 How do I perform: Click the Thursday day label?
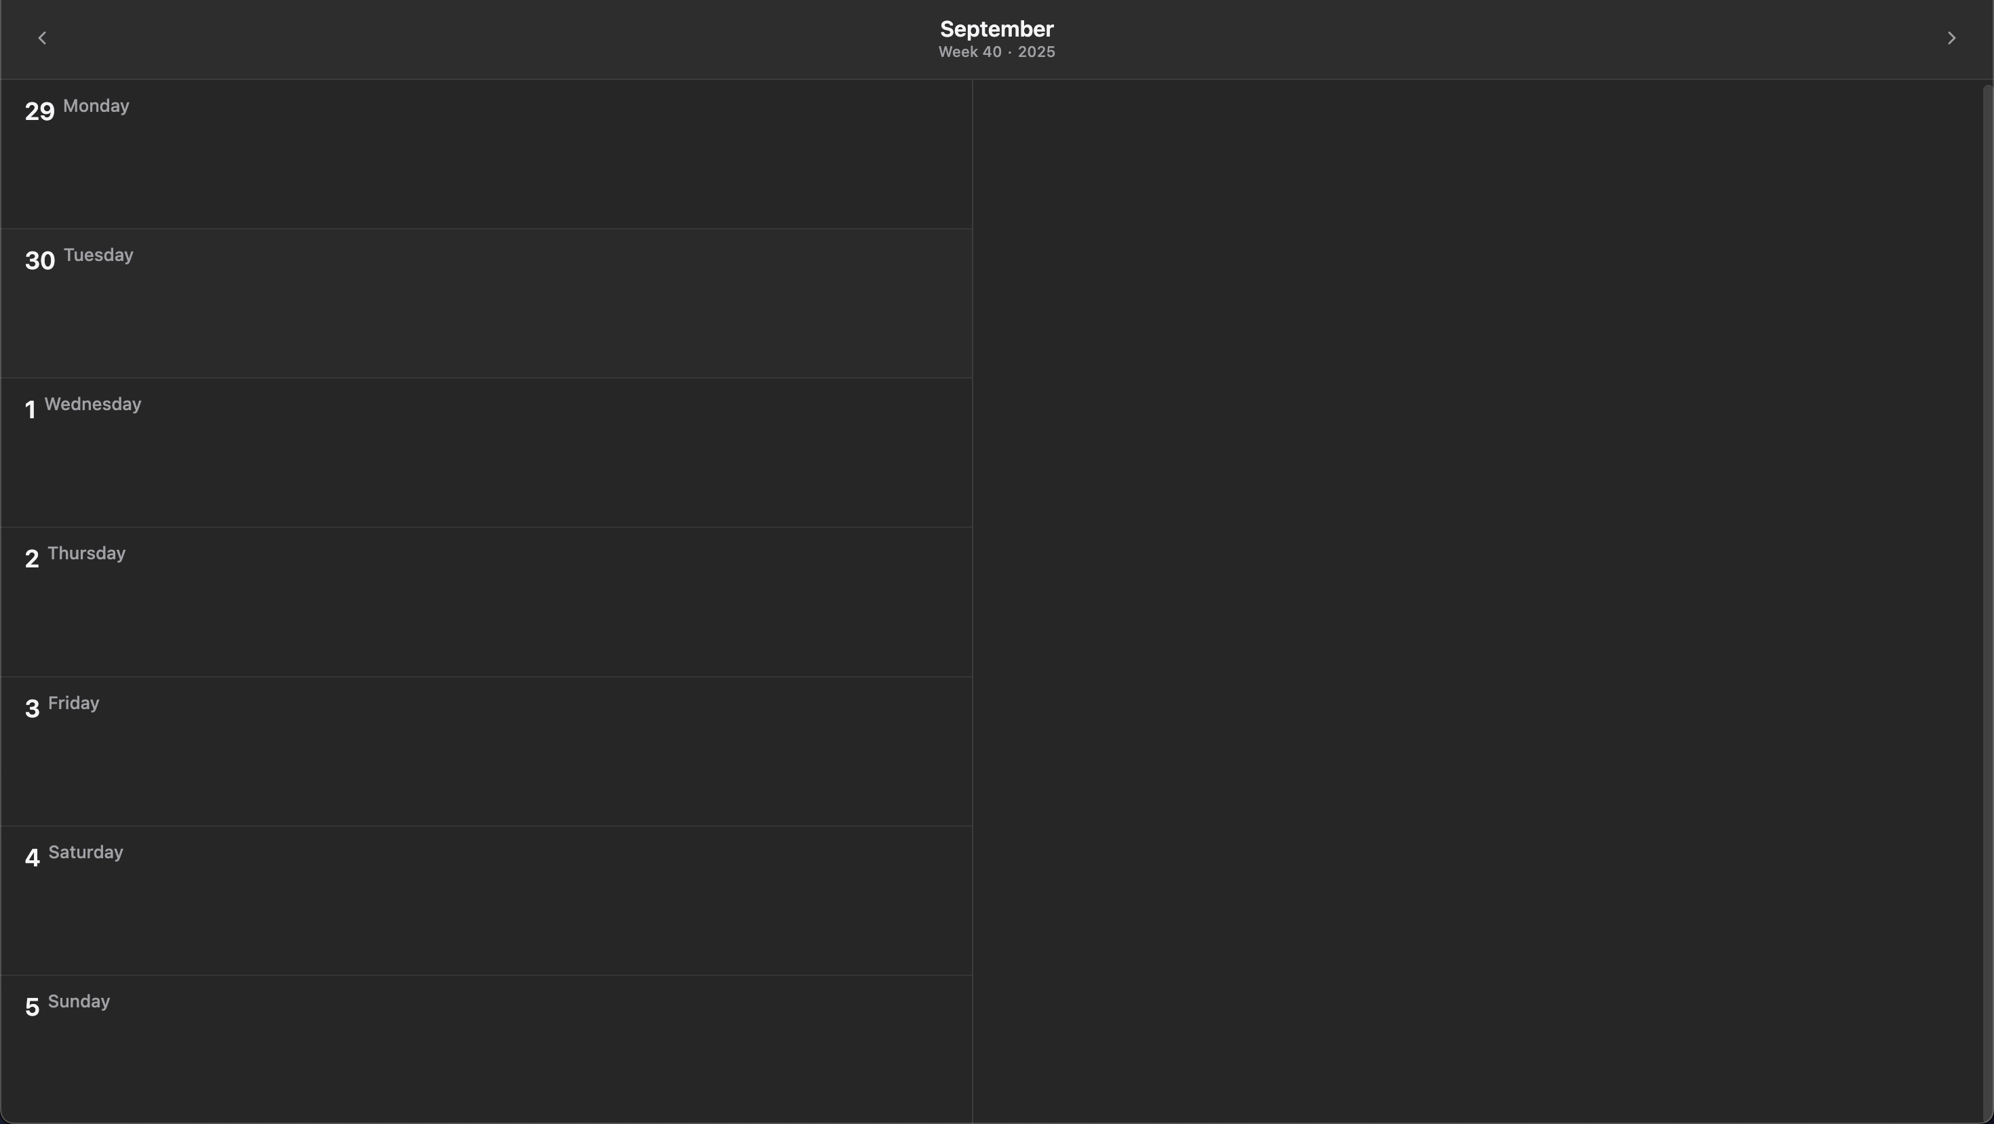pyautogui.click(x=87, y=554)
